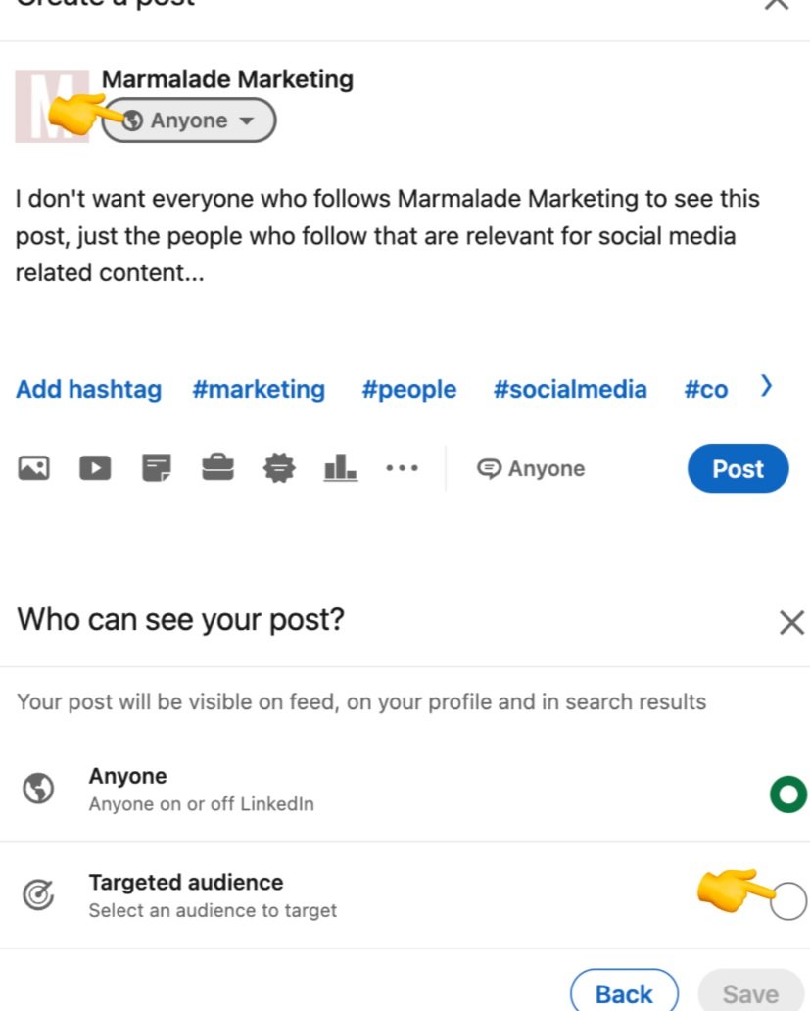This screenshot has height=1011, width=810.
Task: Select the Anyone radio button
Action: click(x=788, y=791)
